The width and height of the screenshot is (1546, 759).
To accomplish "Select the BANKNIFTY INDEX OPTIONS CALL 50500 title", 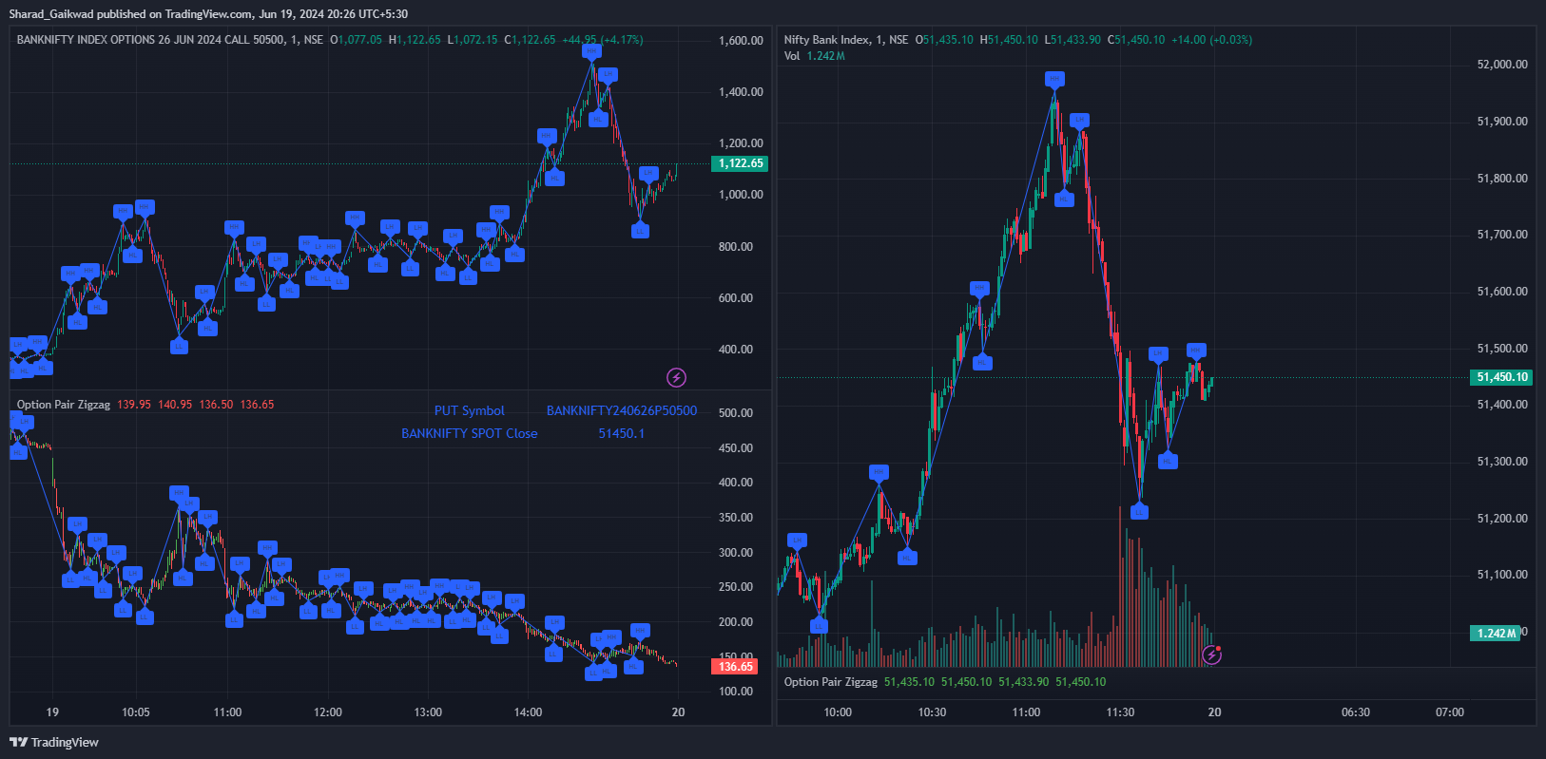I will (170, 40).
